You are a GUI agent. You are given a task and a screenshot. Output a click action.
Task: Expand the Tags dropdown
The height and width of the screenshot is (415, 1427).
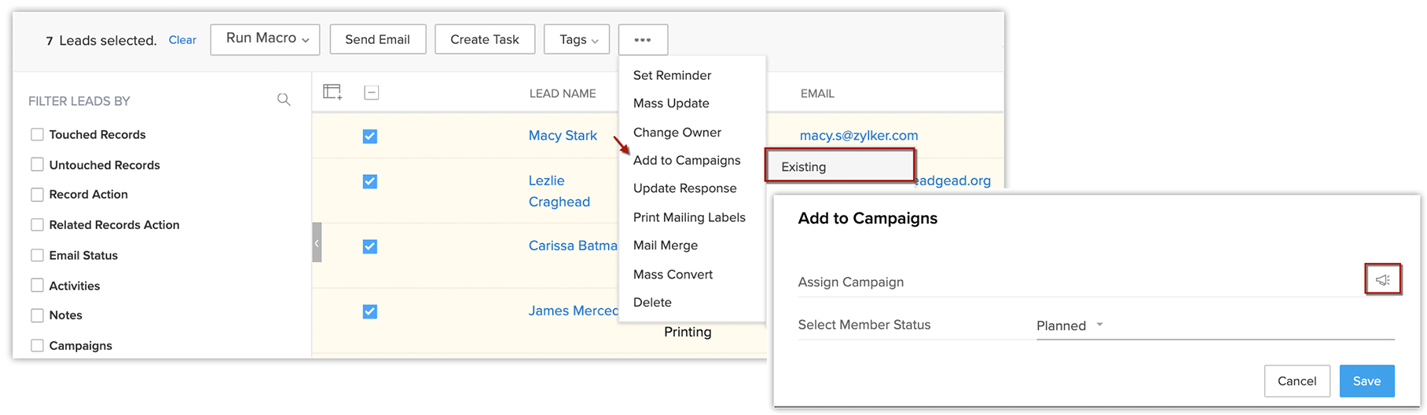pos(577,39)
